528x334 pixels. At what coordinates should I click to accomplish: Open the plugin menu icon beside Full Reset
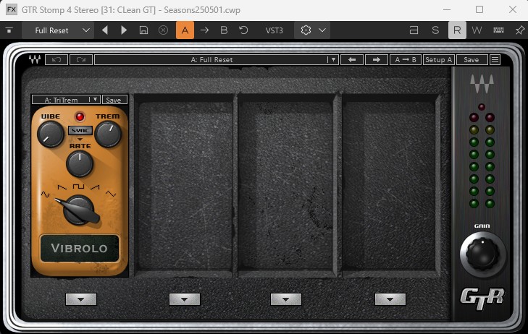point(9,30)
